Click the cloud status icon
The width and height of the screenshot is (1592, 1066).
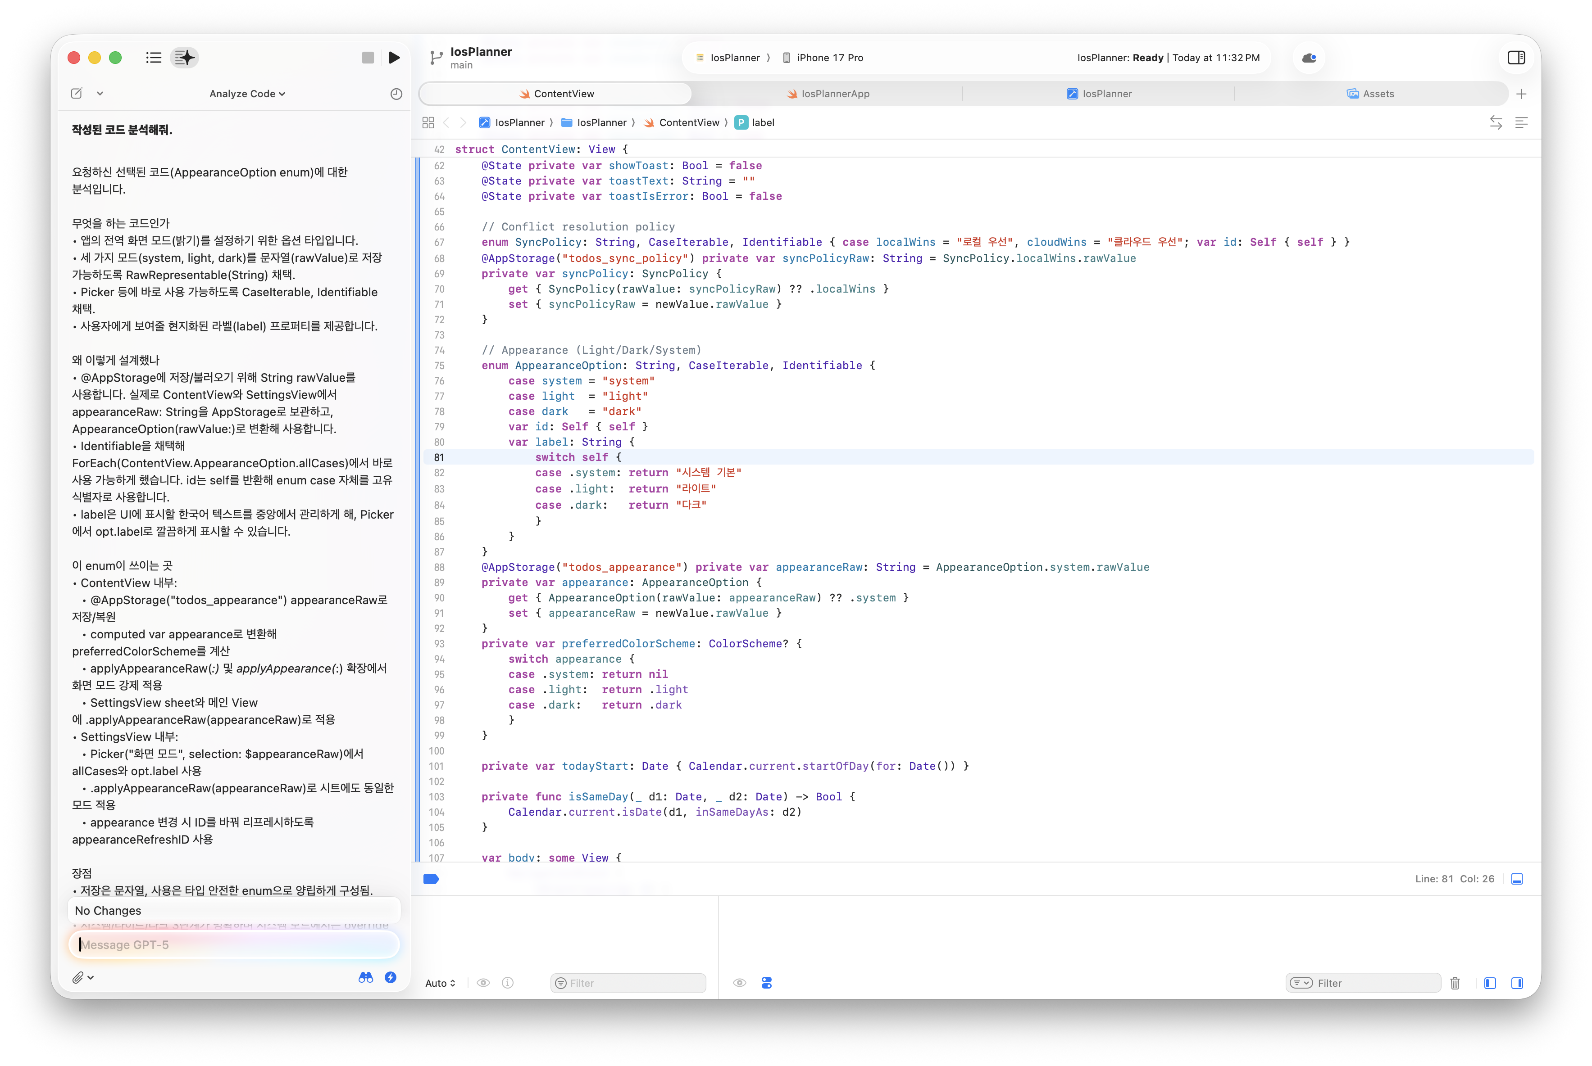click(1308, 58)
